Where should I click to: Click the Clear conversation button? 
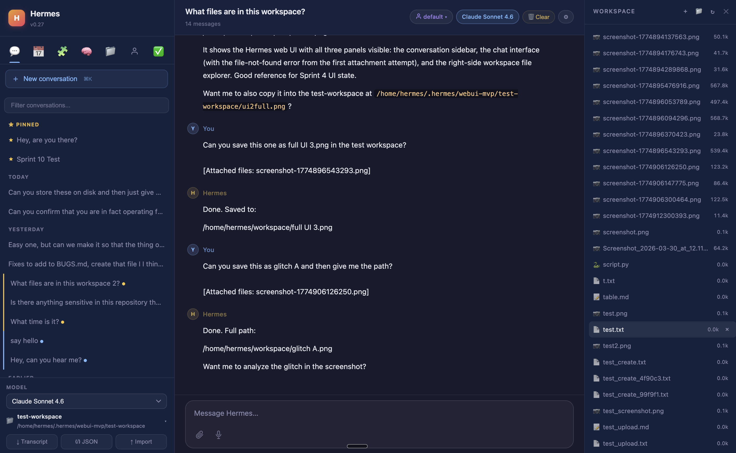538,17
